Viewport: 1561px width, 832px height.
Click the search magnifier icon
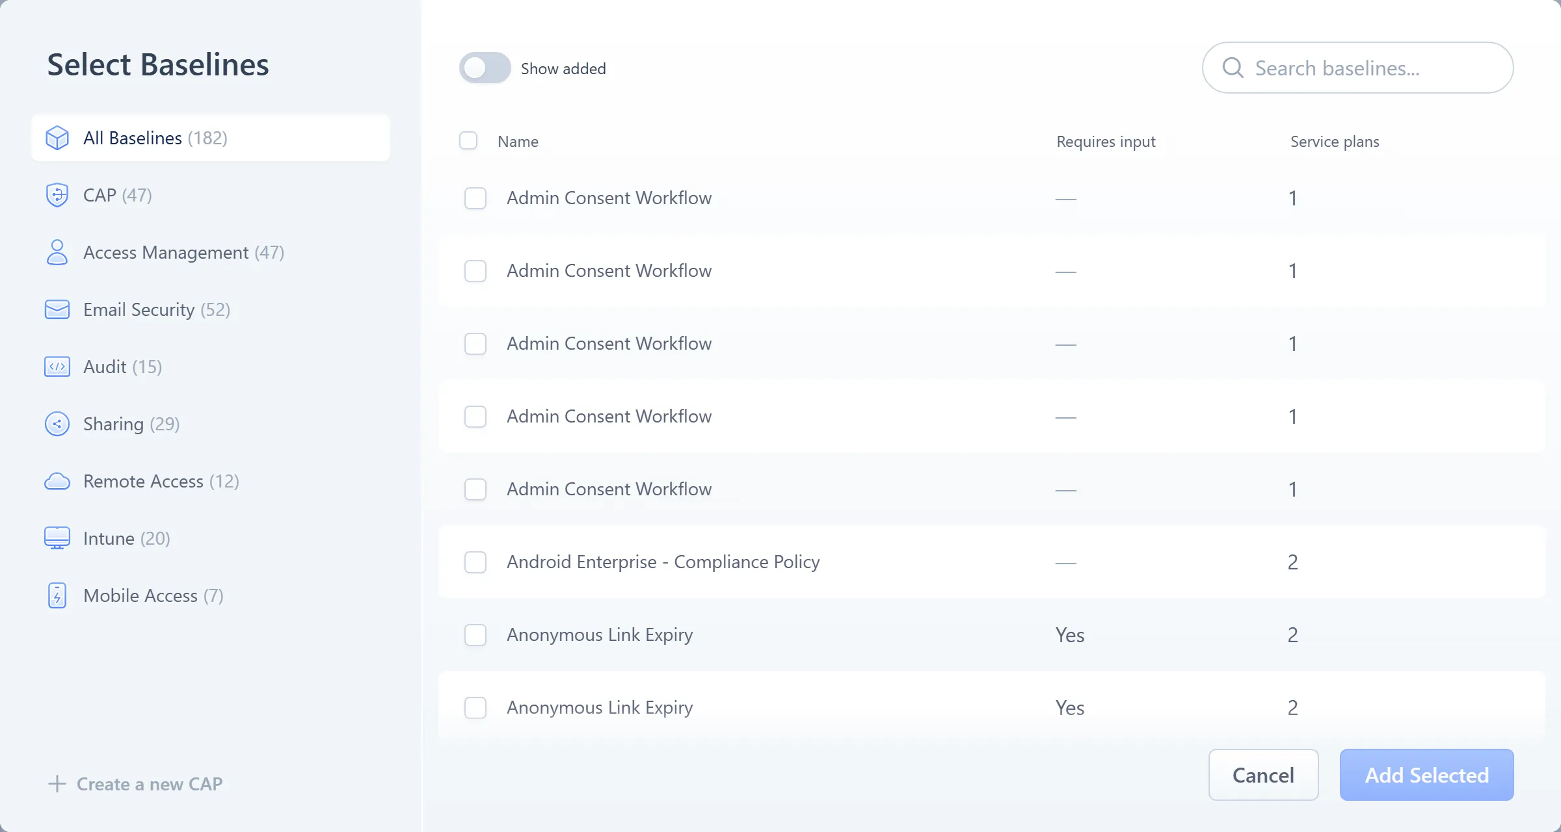pos(1233,68)
